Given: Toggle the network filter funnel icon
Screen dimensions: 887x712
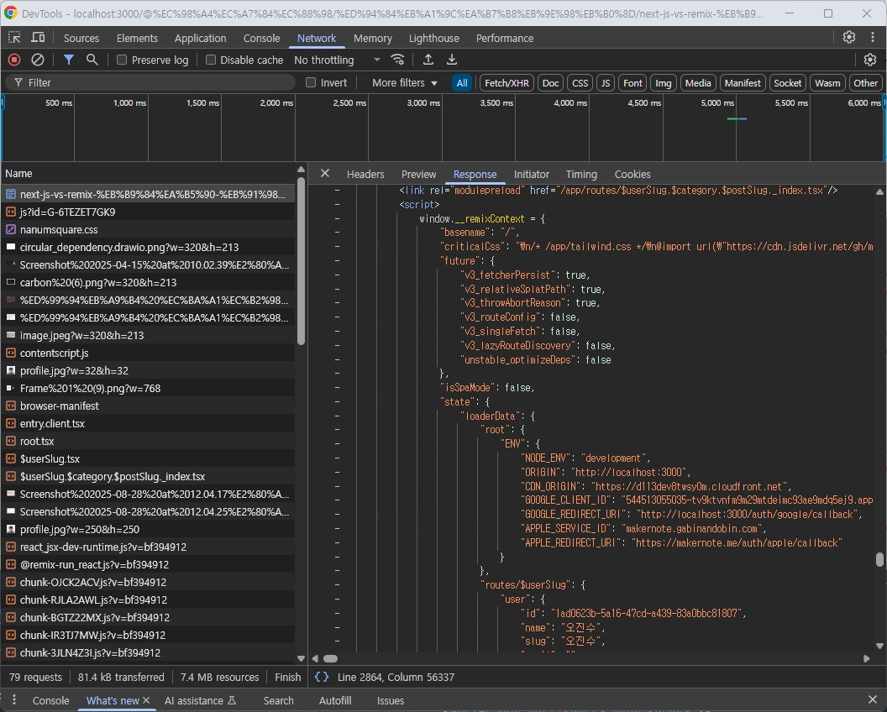Looking at the screenshot, I should (x=69, y=60).
